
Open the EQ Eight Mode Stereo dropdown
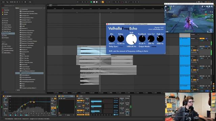[53, 102]
